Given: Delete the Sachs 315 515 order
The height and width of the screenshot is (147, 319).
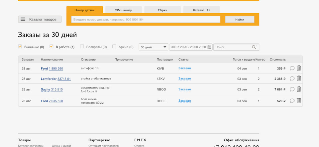Looking at the screenshot, I should coord(299,89).
